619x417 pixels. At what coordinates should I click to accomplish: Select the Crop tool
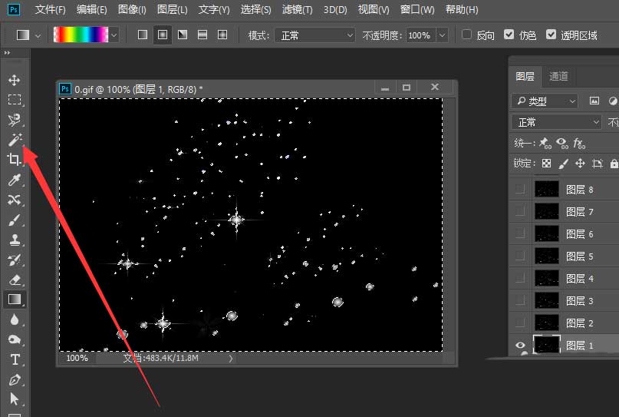[x=14, y=159]
